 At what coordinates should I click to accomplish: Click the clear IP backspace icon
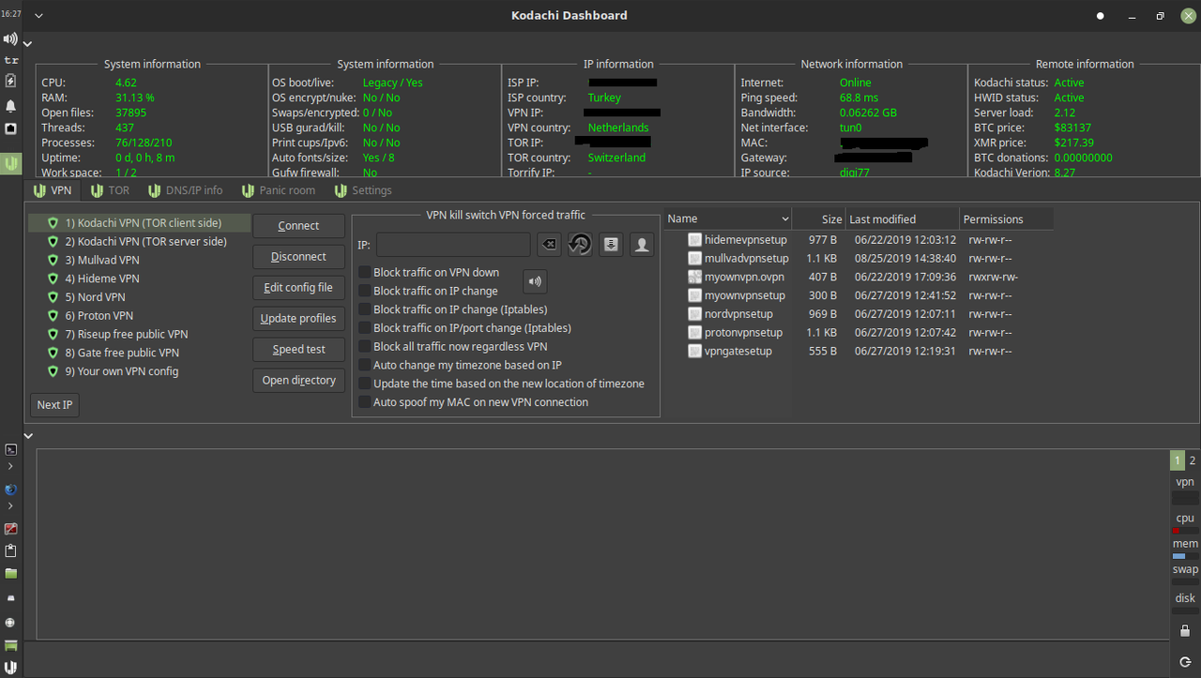(x=550, y=245)
